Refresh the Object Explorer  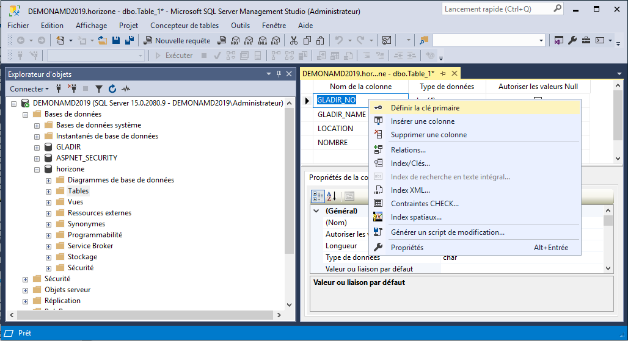pyautogui.click(x=112, y=89)
